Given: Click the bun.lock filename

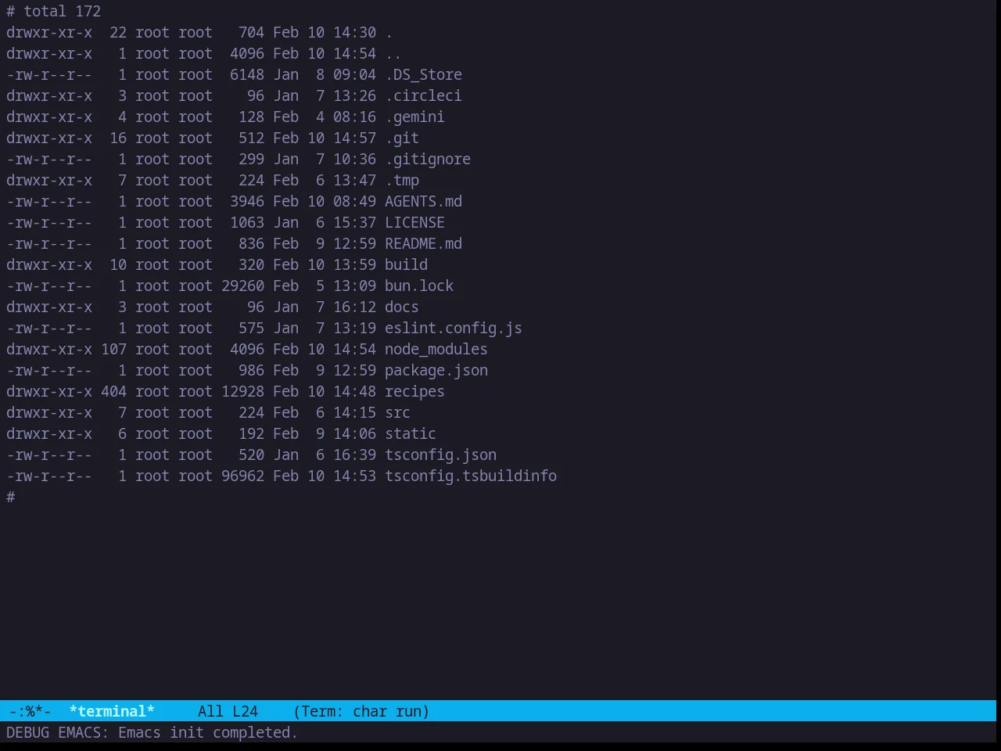Looking at the screenshot, I should point(419,286).
